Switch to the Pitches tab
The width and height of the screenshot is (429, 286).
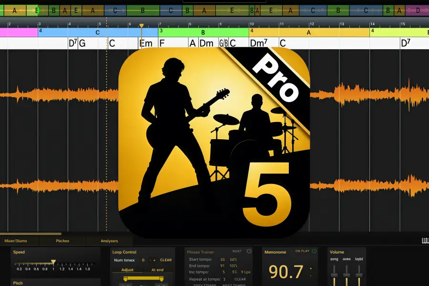(x=62, y=241)
